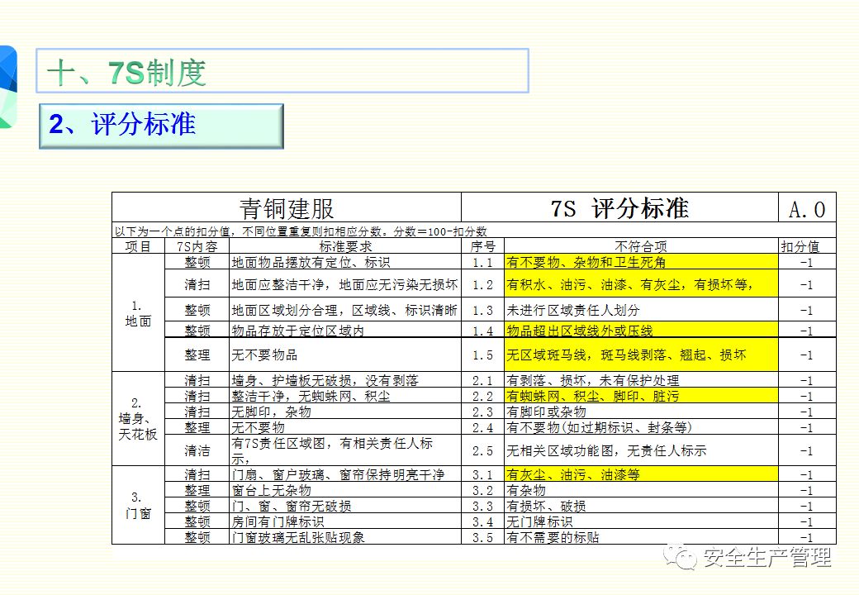Select the '不符合项' column header
The image size is (859, 595).
(641, 246)
